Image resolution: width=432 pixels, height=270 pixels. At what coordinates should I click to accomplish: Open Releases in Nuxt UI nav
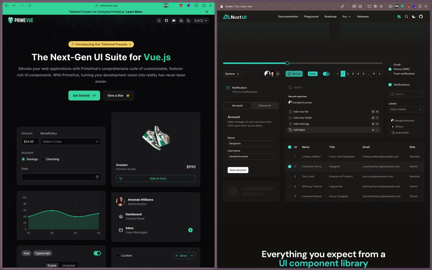pyautogui.click(x=363, y=17)
